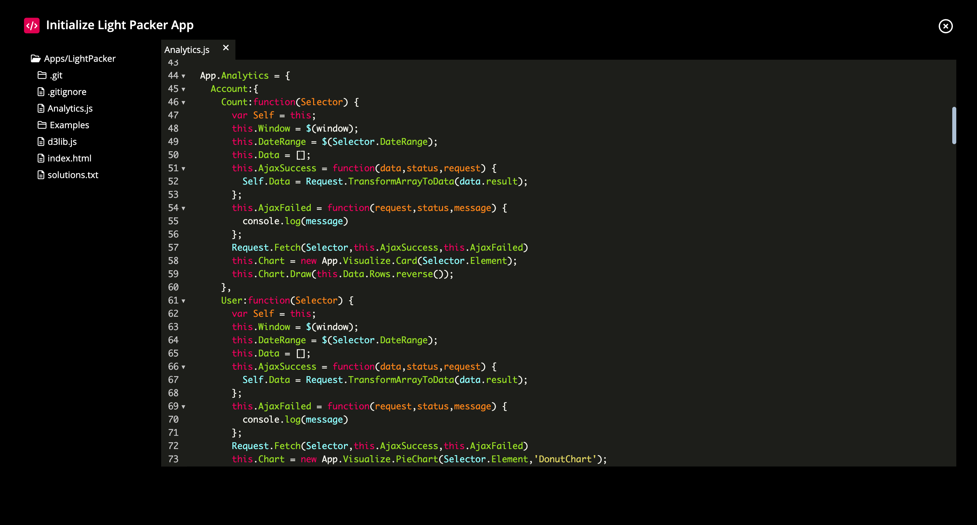Collapse code fold at line 54
Image resolution: width=977 pixels, height=525 pixels.
pyautogui.click(x=184, y=209)
